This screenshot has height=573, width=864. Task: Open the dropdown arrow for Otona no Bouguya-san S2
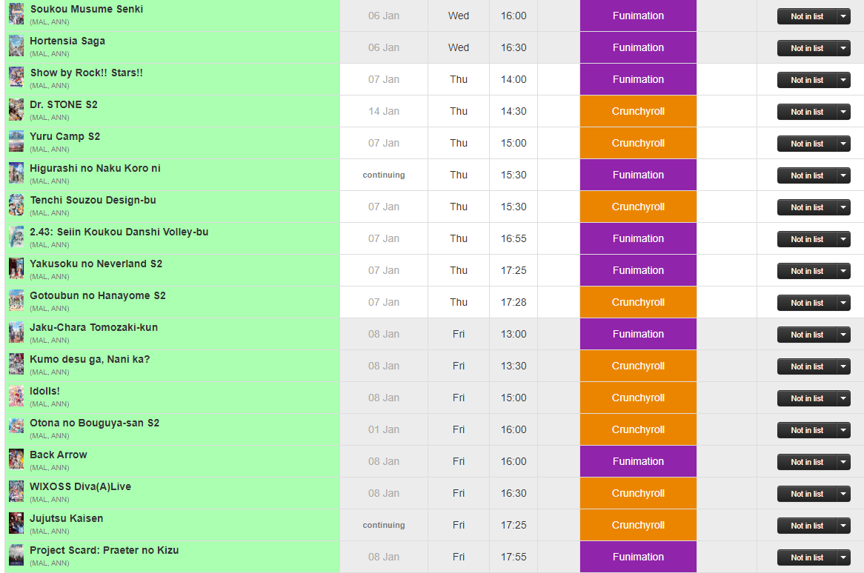(x=843, y=430)
